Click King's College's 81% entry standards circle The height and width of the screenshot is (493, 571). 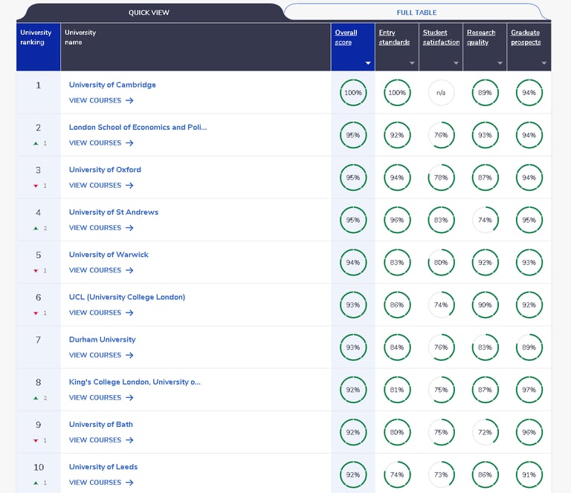tap(397, 390)
